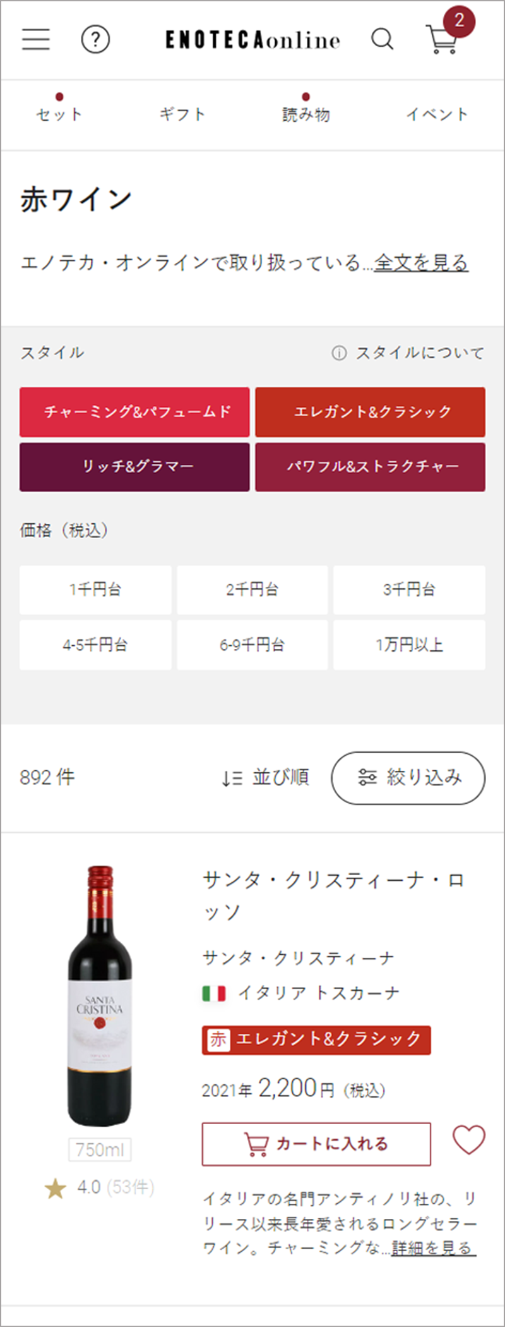The width and height of the screenshot is (505, 1327).
Task: Click the Santa Cristina bottle thumbnail
Action: (x=100, y=995)
